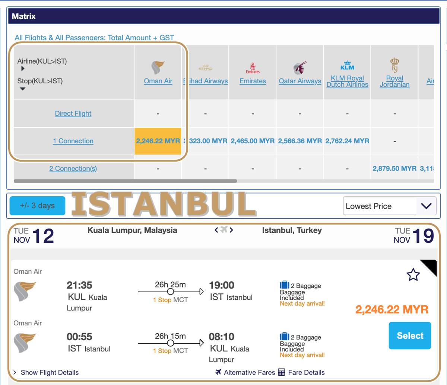
Task: Click the Istanbul, Turkey heading
Action: [292, 230]
